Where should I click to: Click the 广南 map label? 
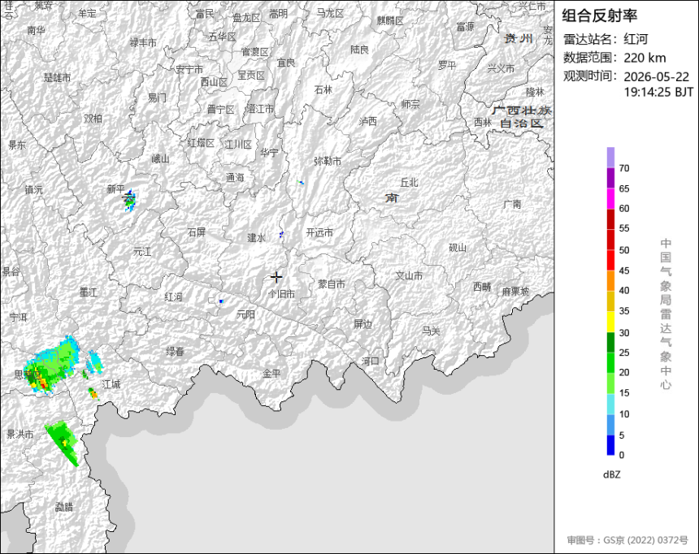512,204
